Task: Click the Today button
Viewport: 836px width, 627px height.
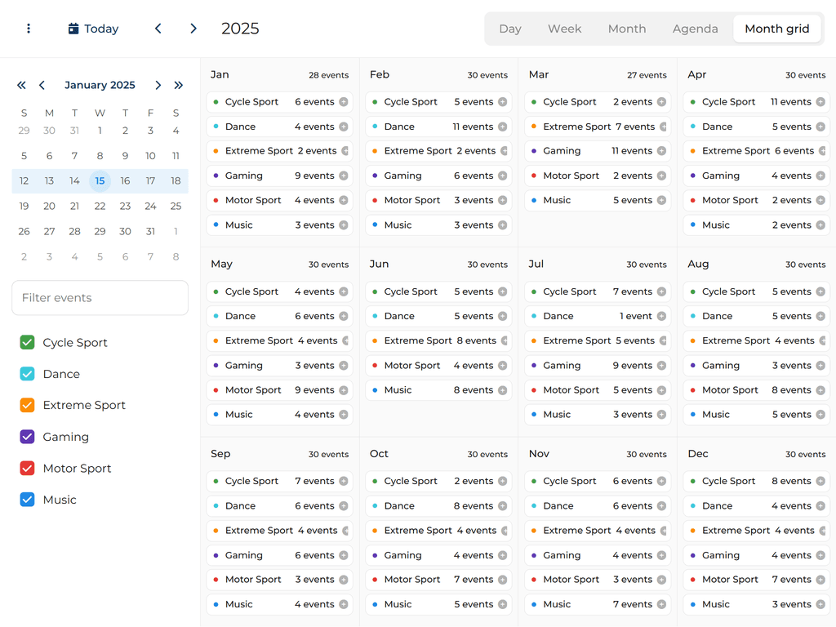Action: pos(93,28)
